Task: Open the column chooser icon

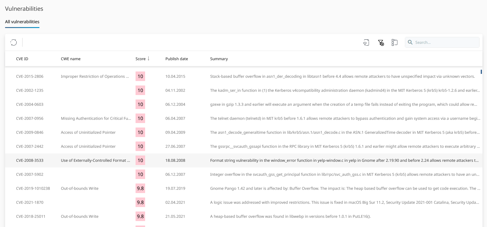Action: [394, 43]
